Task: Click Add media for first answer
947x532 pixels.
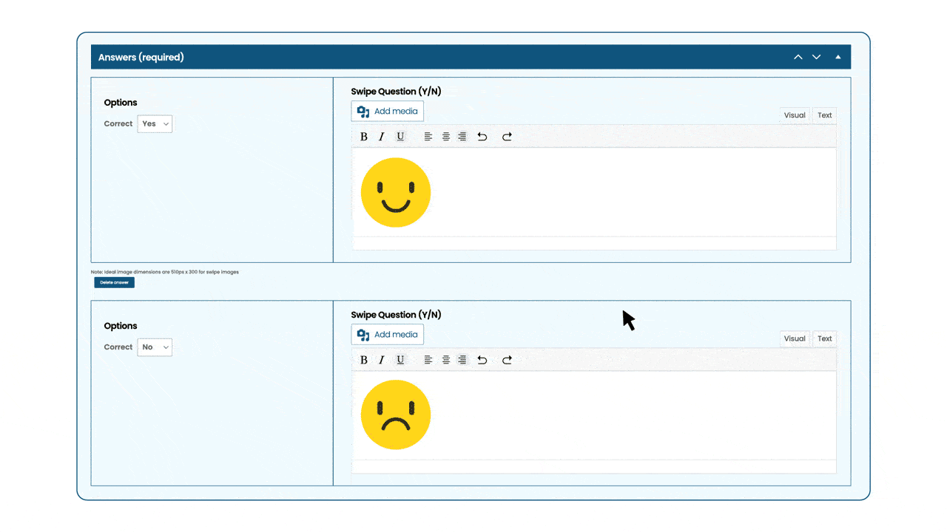Action: [x=388, y=112]
